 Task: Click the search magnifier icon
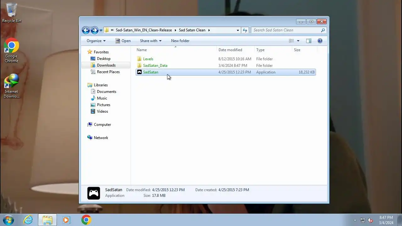click(x=323, y=30)
